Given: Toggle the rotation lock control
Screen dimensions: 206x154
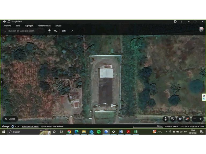Looking at the screenshot, I should (173, 119).
